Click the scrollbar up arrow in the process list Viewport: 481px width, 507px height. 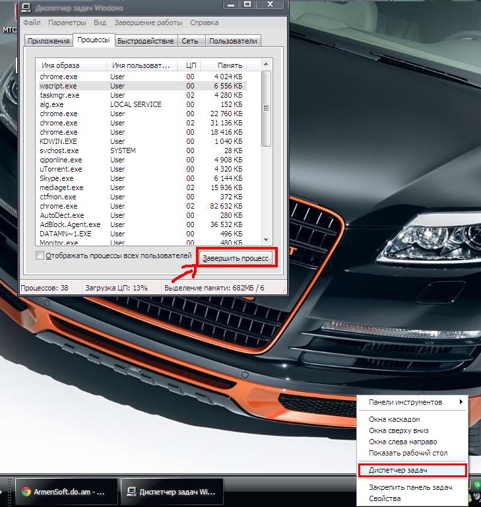(x=266, y=64)
